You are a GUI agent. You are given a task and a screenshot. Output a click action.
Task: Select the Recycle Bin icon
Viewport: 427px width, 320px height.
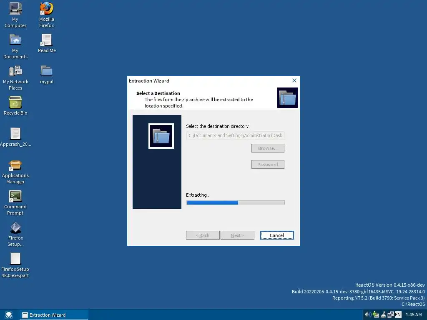point(15,106)
